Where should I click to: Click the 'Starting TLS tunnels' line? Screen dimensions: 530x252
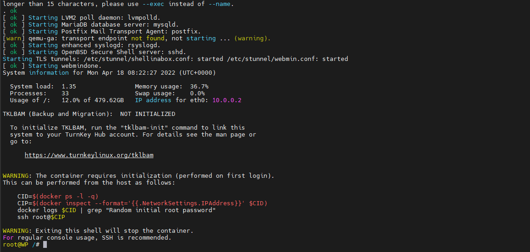(175, 59)
